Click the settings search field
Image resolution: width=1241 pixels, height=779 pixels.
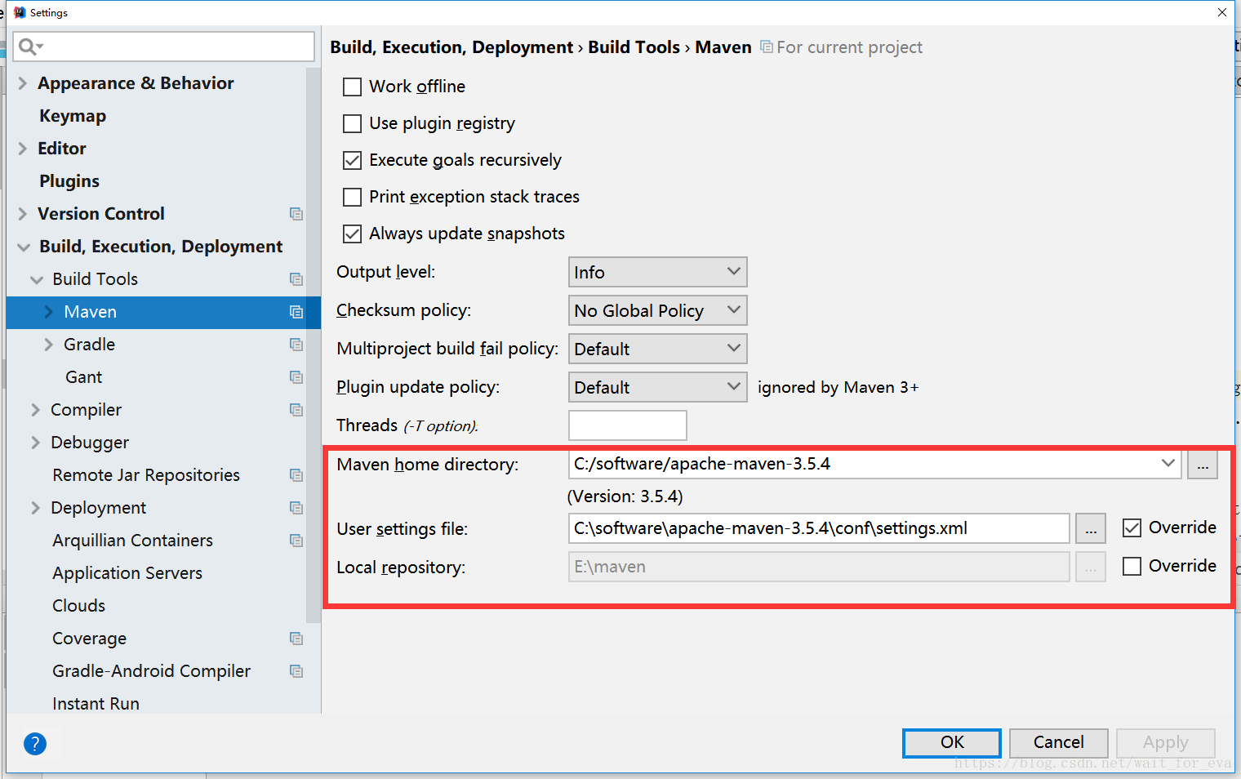coord(164,47)
